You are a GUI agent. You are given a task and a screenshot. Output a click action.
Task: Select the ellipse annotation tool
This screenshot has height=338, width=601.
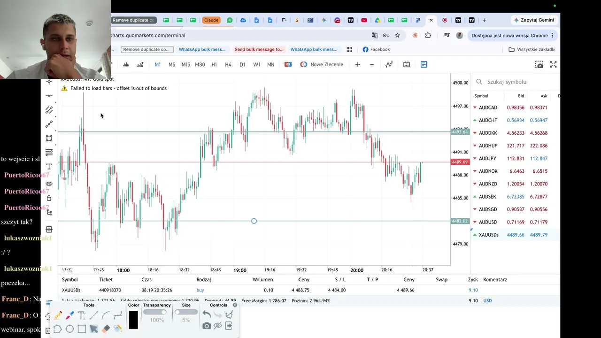pos(69,329)
